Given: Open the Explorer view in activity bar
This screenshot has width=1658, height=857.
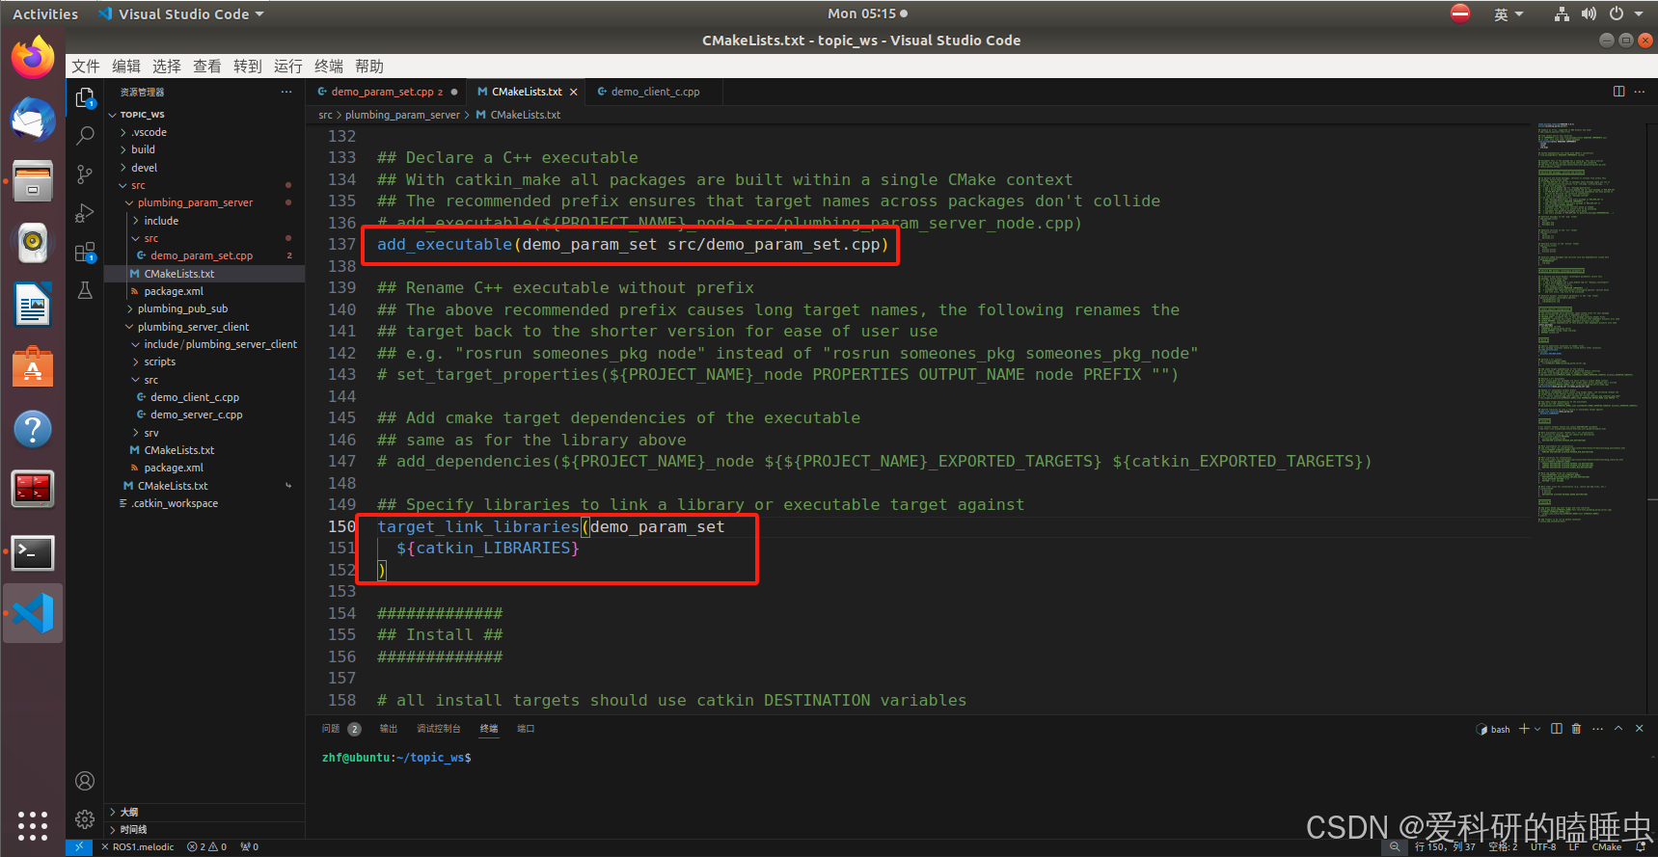Looking at the screenshot, I should (x=85, y=97).
